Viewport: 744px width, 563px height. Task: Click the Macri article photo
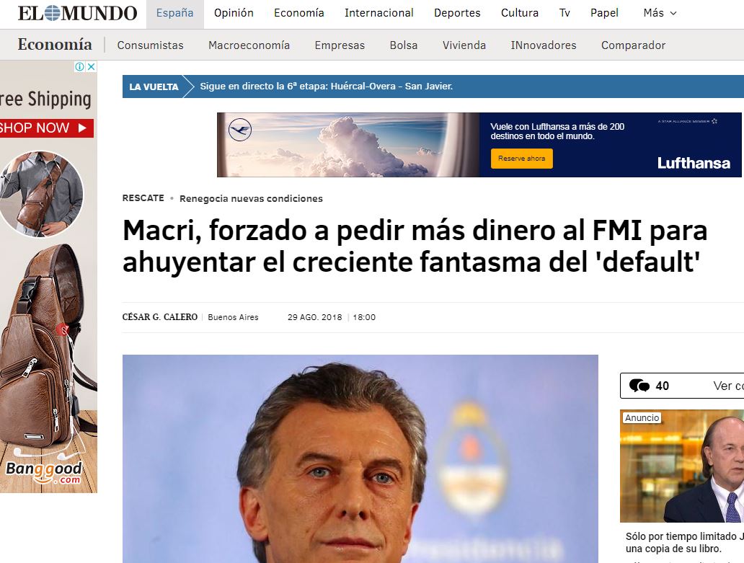[360, 458]
